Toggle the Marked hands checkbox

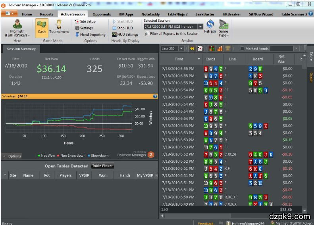[x=242, y=48]
